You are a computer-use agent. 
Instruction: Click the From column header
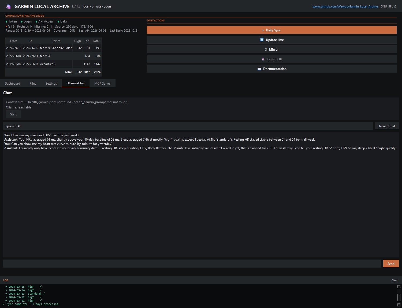(x=14, y=41)
